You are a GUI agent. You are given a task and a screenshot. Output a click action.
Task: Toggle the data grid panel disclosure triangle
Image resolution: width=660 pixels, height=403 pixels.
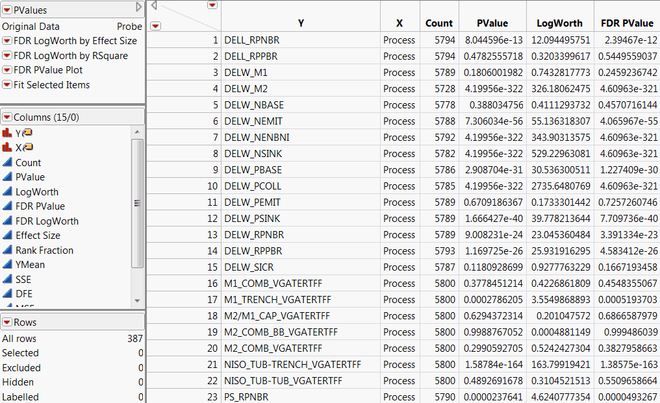point(154,5)
